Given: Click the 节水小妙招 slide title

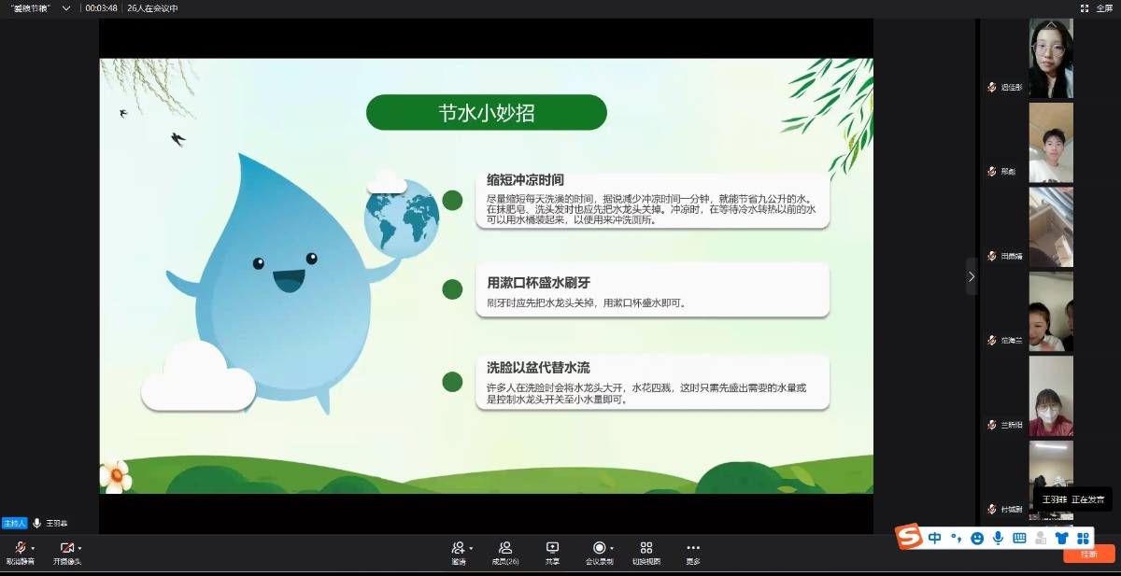Looking at the screenshot, I should click(486, 113).
